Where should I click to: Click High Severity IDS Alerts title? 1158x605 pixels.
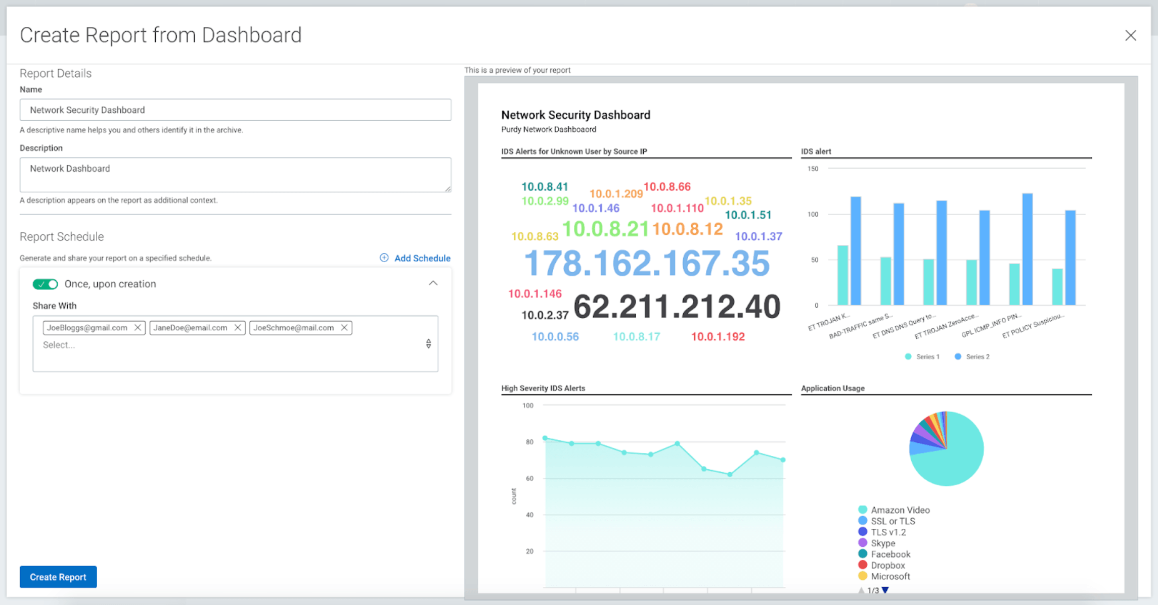click(543, 388)
